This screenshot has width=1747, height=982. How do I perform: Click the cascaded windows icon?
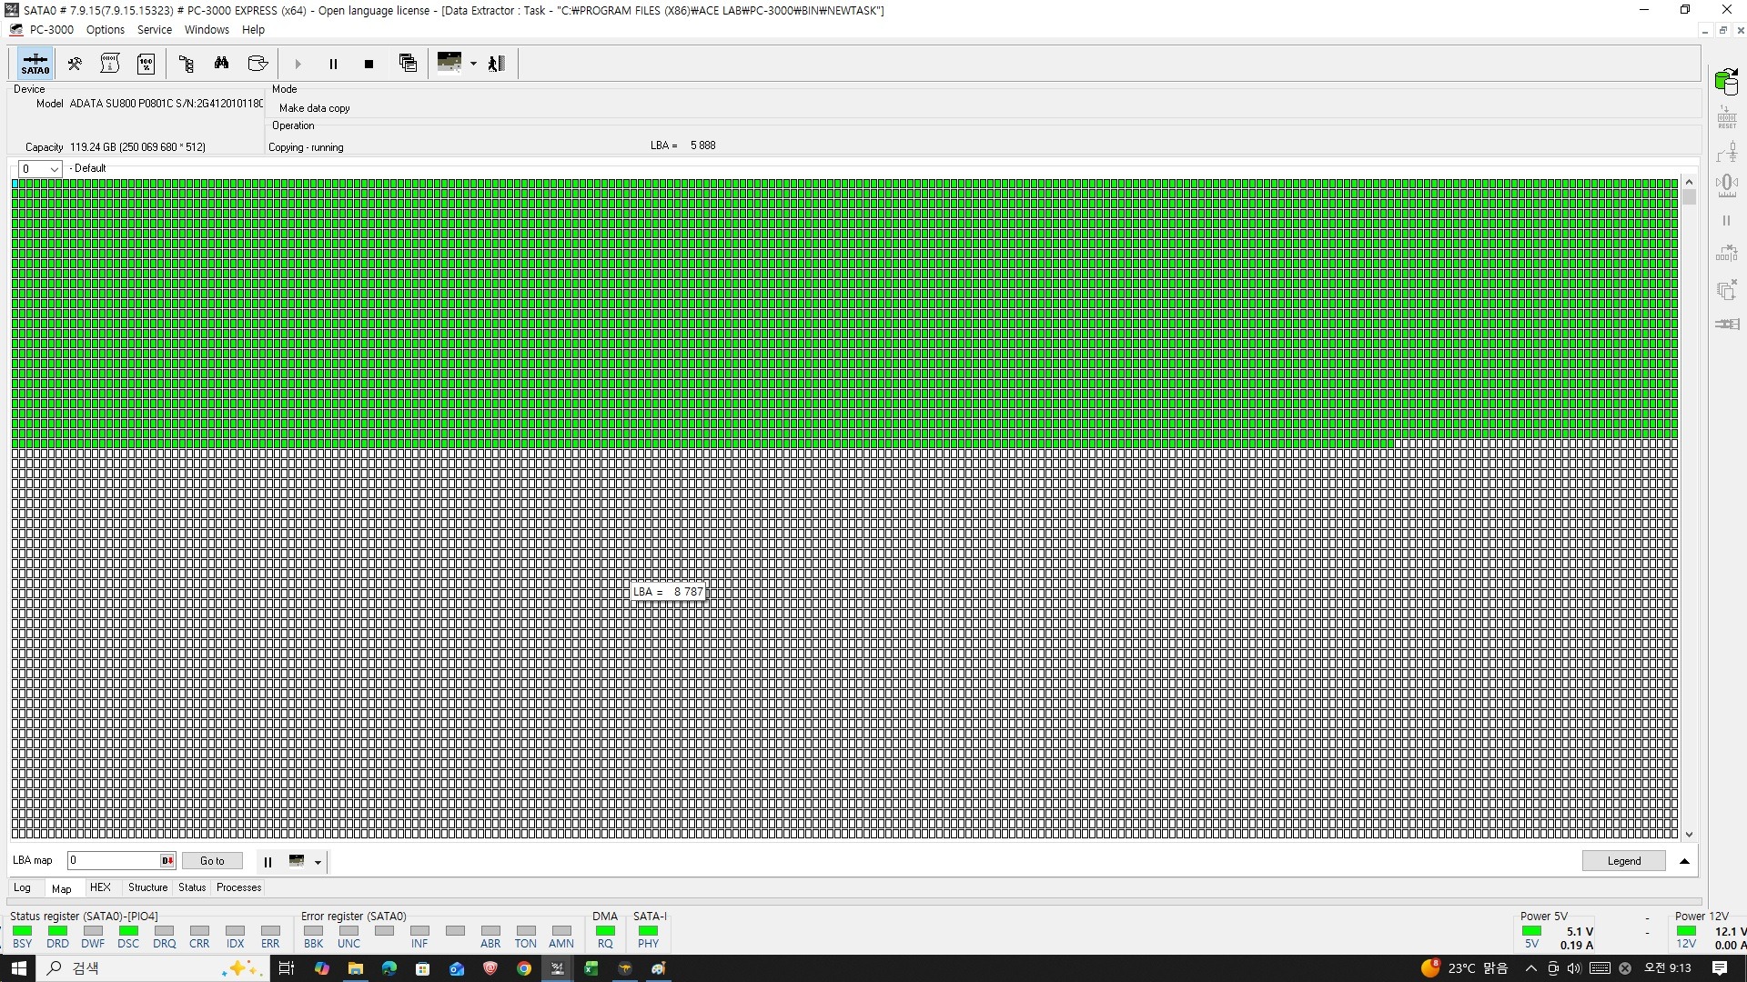(x=408, y=64)
